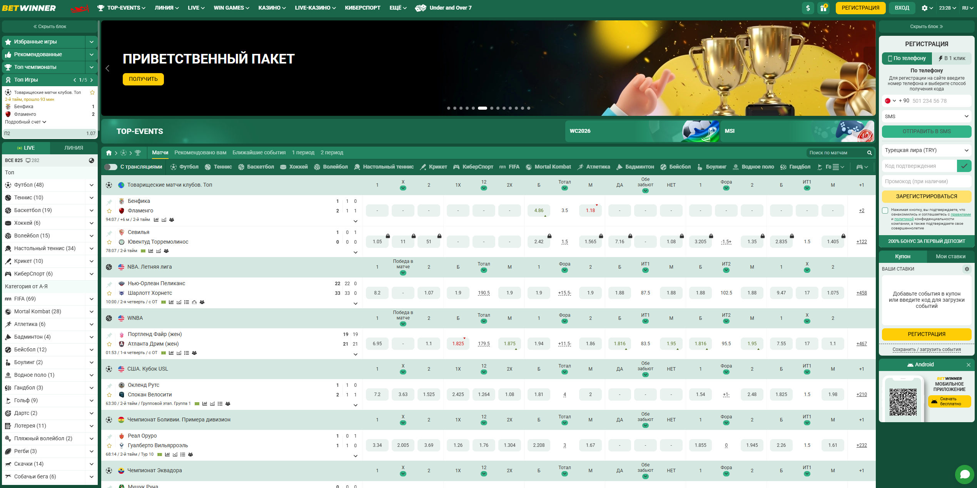
Task: Select По телефону registration method
Action: pos(907,58)
